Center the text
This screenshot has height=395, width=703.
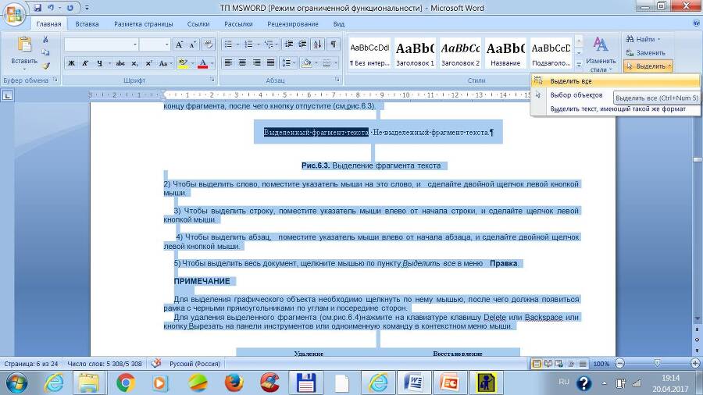point(243,63)
